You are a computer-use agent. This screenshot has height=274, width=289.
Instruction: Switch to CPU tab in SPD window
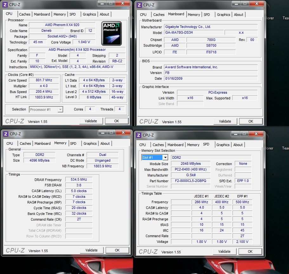point(143,145)
